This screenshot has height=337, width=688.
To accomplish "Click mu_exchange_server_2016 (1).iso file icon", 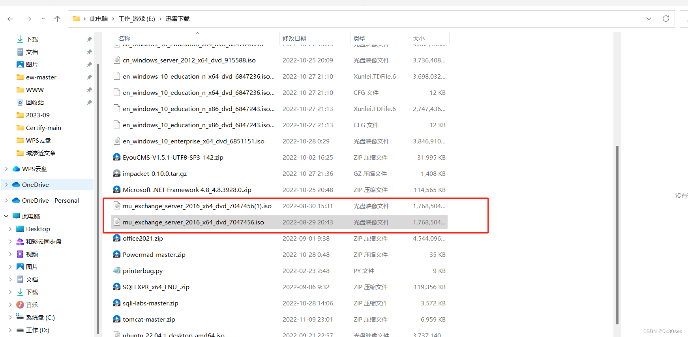I will point(117,205).
